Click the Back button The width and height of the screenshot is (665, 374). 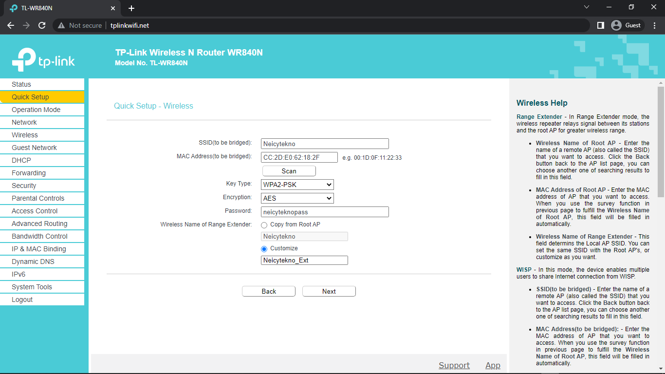tap(269, 291)
